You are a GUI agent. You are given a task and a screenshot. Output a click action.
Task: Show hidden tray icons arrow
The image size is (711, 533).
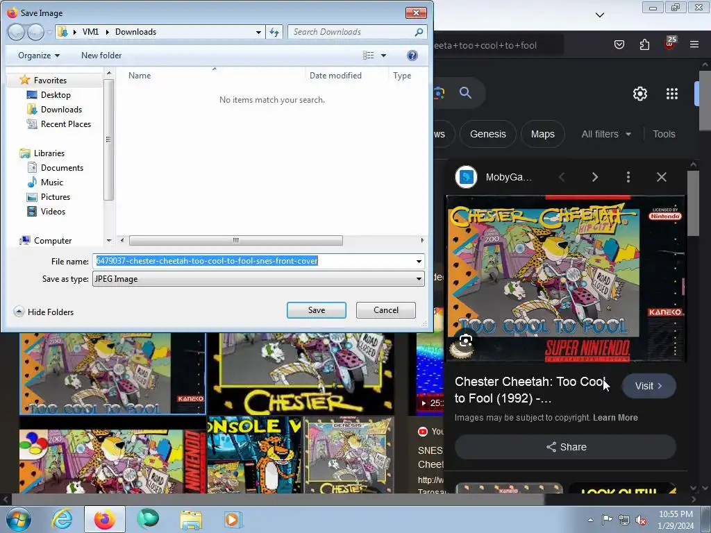pos(590,520)
